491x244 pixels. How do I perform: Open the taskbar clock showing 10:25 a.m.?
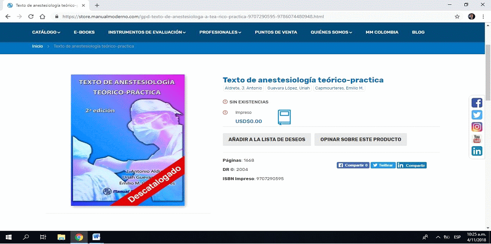pyautogui.click(x=475, y=237)
